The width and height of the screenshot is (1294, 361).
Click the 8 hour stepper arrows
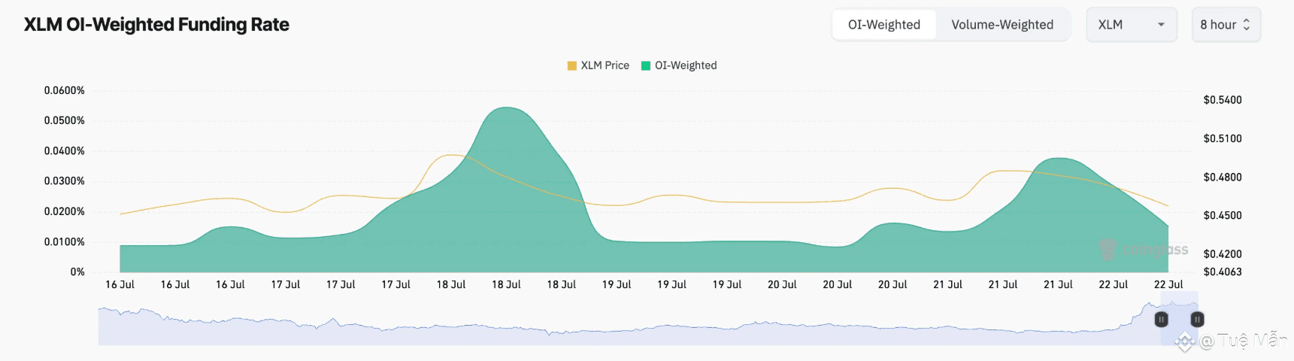(1246, 25)
